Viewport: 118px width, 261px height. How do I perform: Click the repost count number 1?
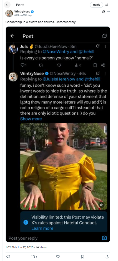[x=36, y=257]
